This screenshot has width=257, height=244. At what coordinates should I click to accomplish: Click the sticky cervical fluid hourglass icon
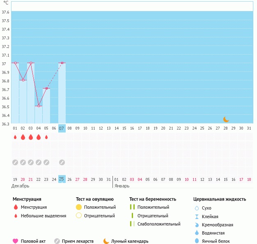pyautogui.click(x=196, y=217)
